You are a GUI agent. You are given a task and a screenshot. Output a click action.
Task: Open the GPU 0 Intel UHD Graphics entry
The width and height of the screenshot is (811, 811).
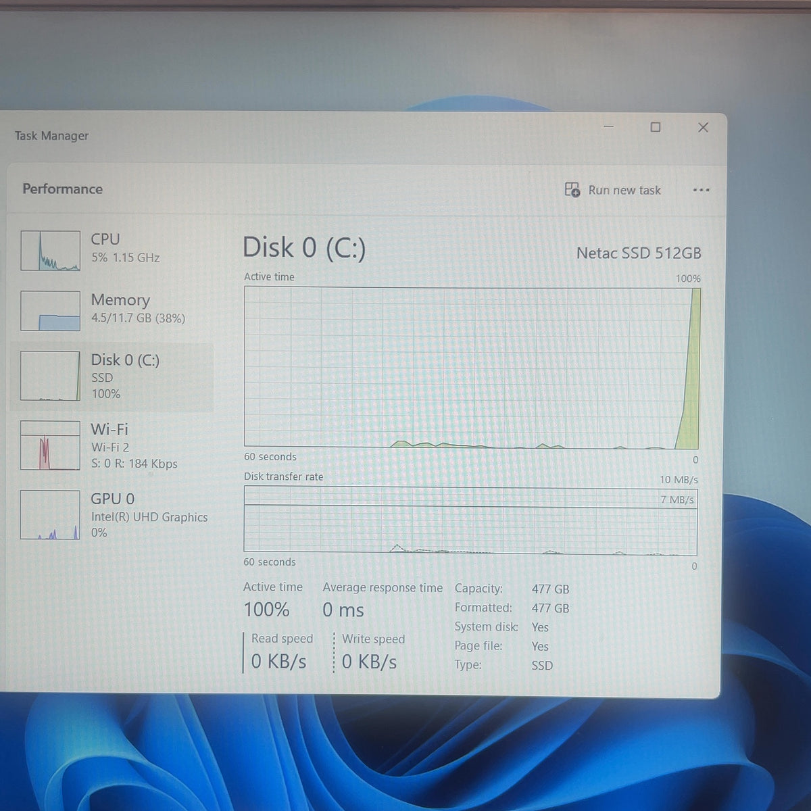coord(112,516)
